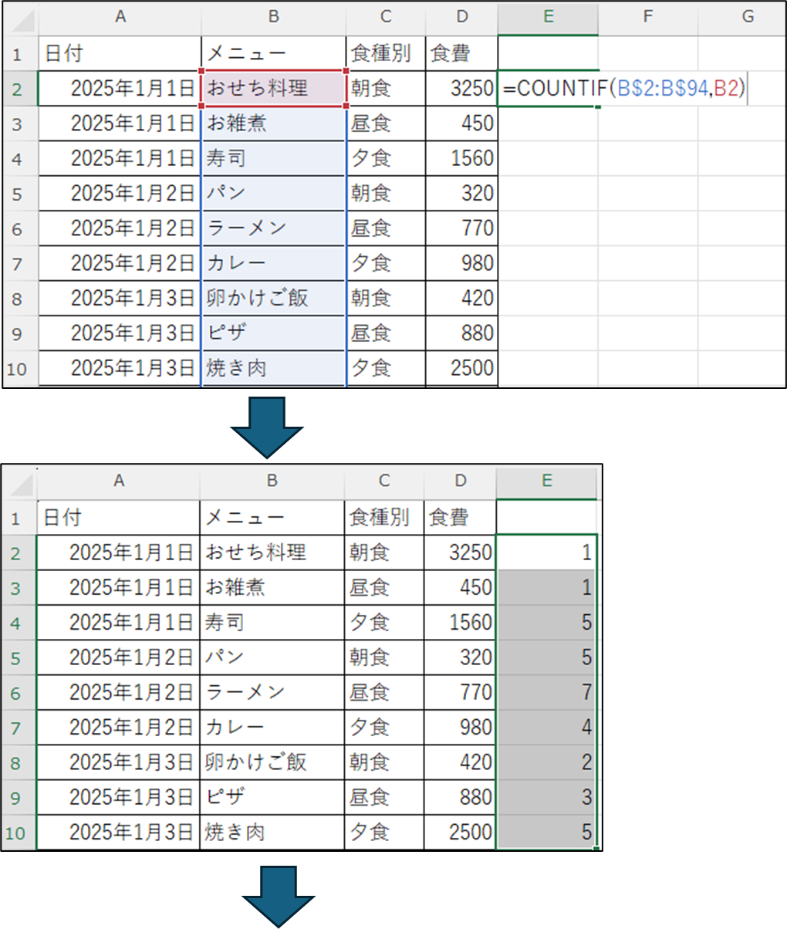Image resolution: width=787 pixels, height=929 pixels.
Task: Click the count cell showing 3
Action: (x=546, y=797)
